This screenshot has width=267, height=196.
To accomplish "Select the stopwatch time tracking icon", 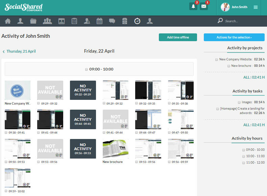I will (x=137, y=21).
